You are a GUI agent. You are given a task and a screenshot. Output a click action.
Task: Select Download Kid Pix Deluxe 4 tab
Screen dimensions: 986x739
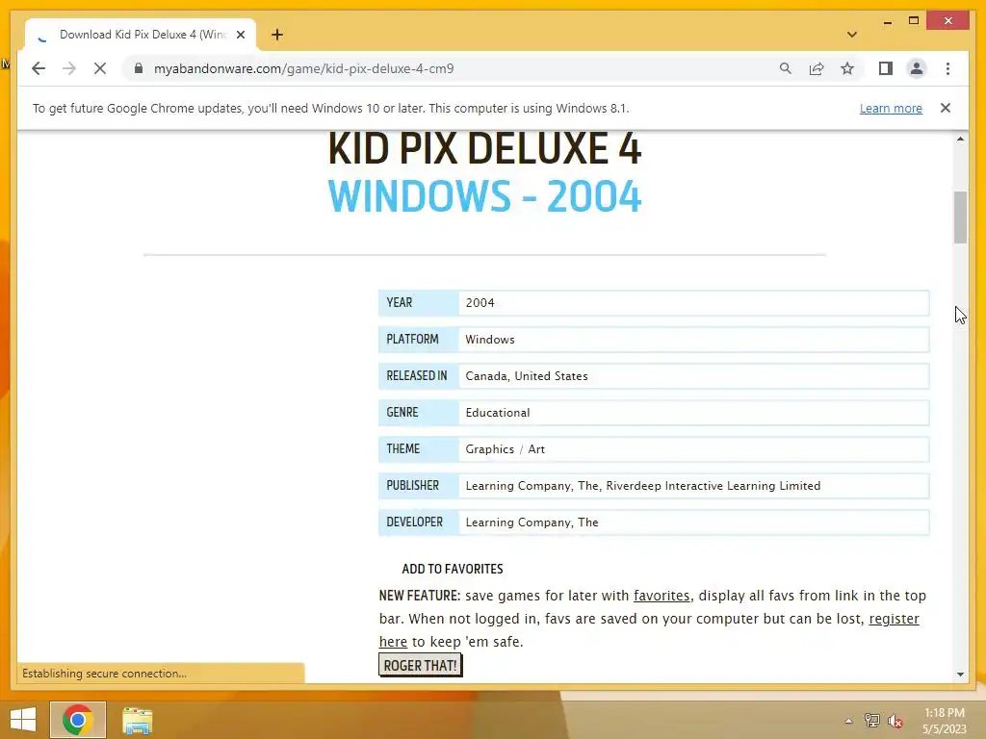point(142,35)
